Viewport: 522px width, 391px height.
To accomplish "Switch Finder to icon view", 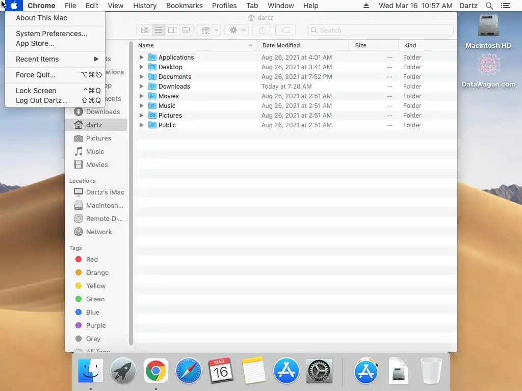I will [x=144, y=30].
